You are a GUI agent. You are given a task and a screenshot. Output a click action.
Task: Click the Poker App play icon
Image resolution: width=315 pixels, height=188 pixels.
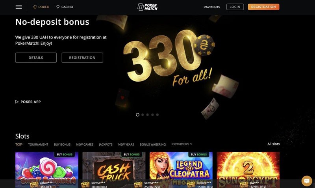(x=17, y=102)
